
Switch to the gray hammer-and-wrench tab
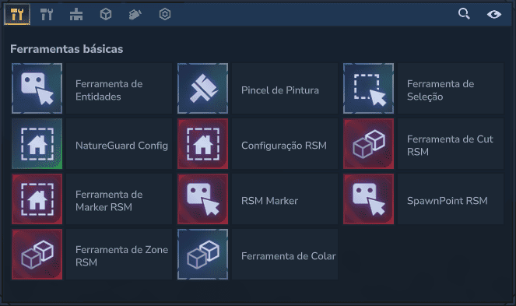[47, 15]
